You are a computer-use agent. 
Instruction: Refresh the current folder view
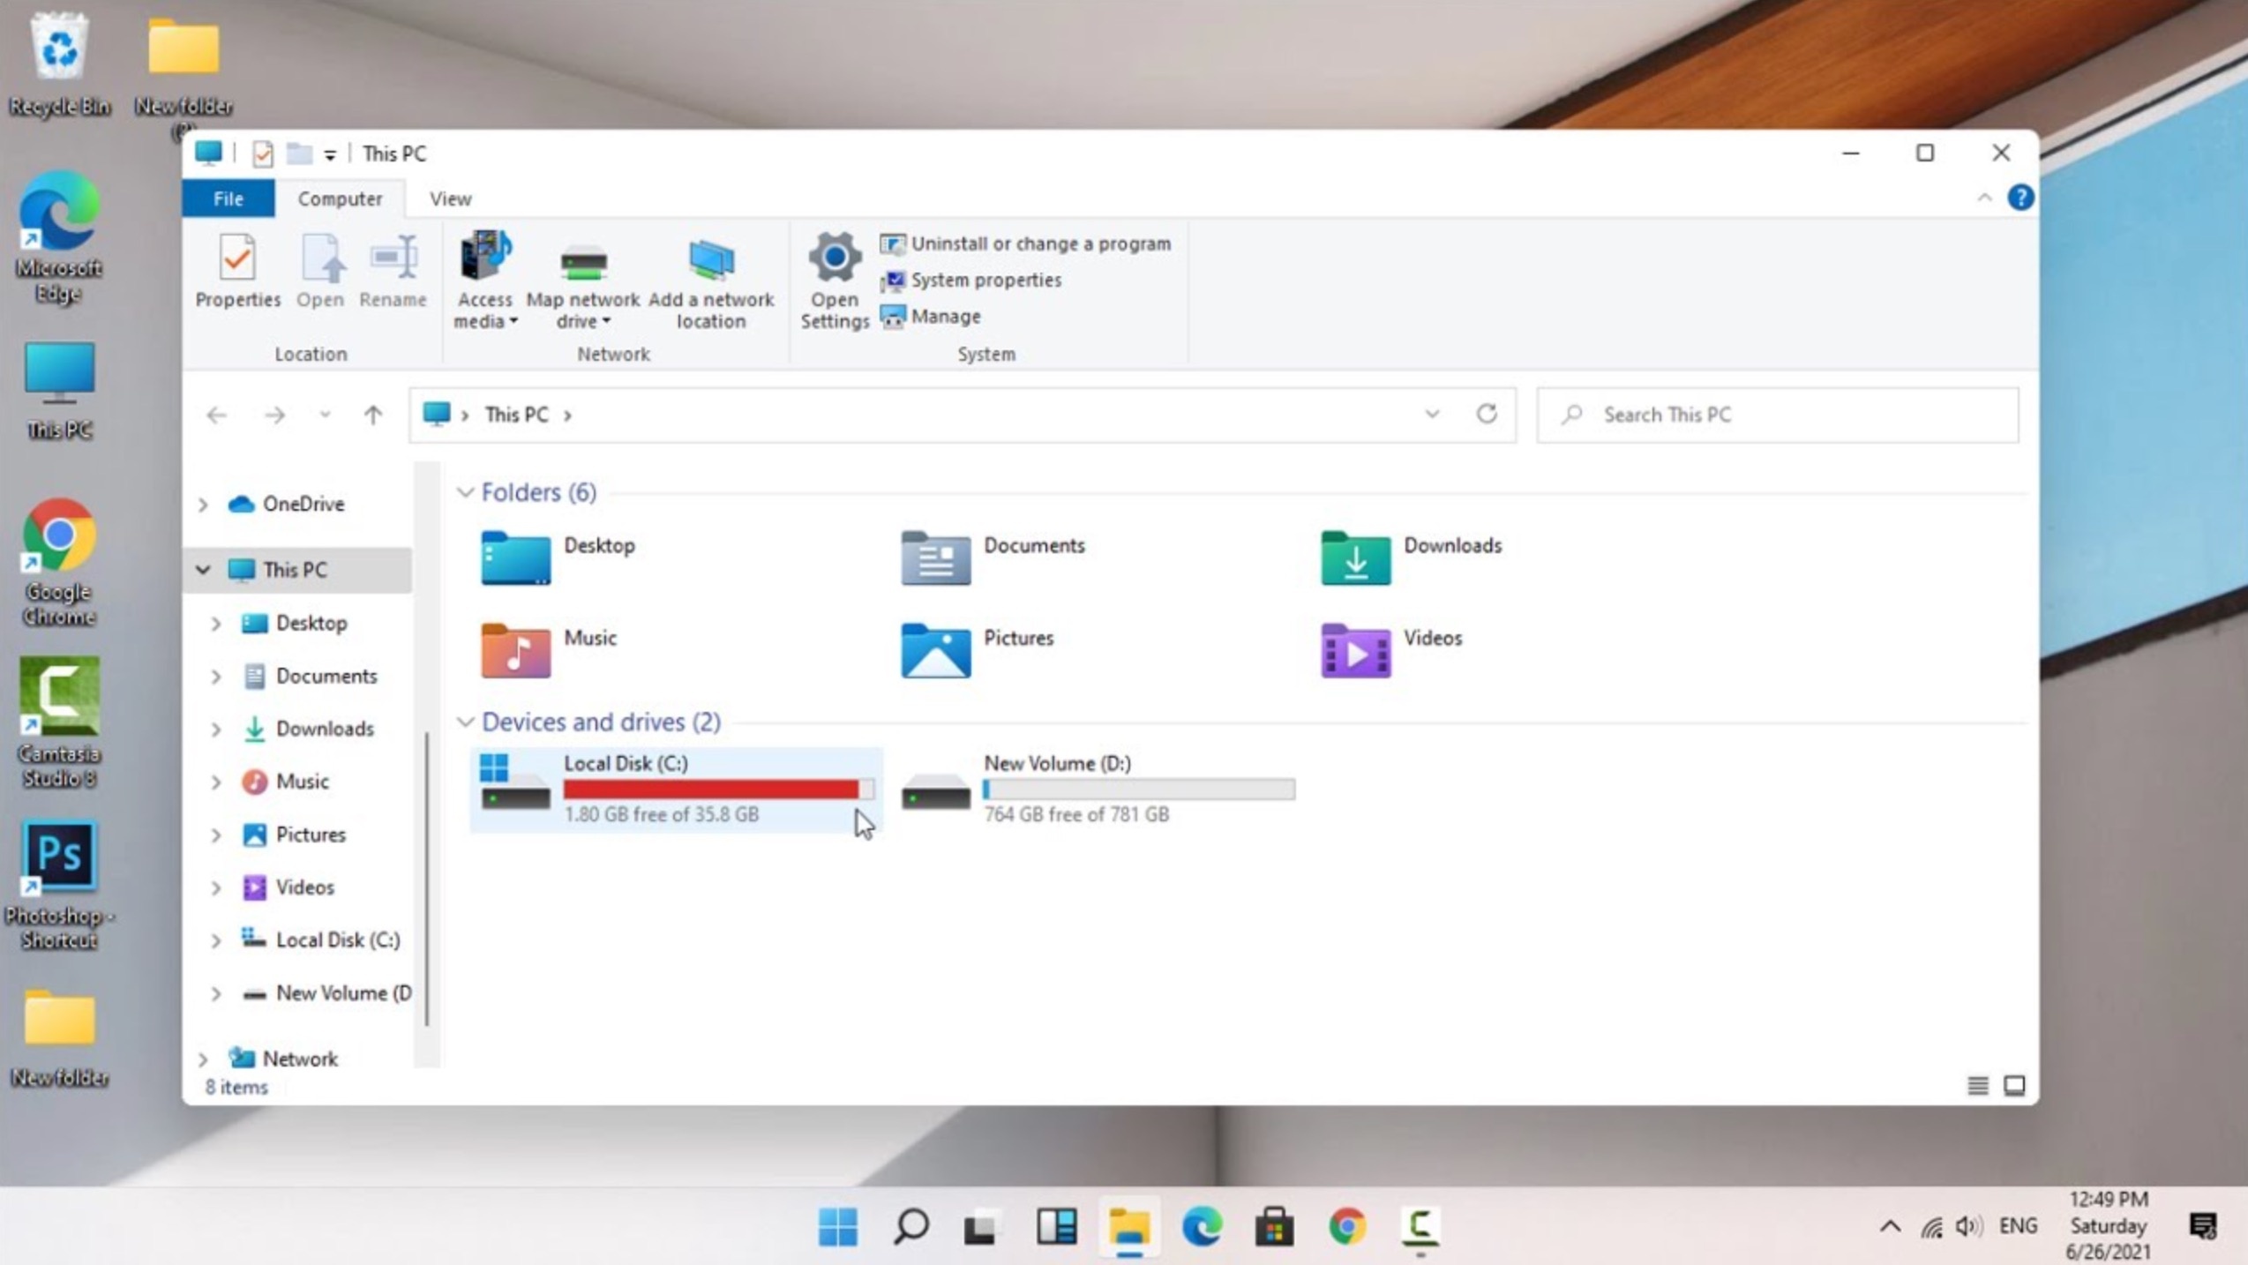tap(1487, 415)
